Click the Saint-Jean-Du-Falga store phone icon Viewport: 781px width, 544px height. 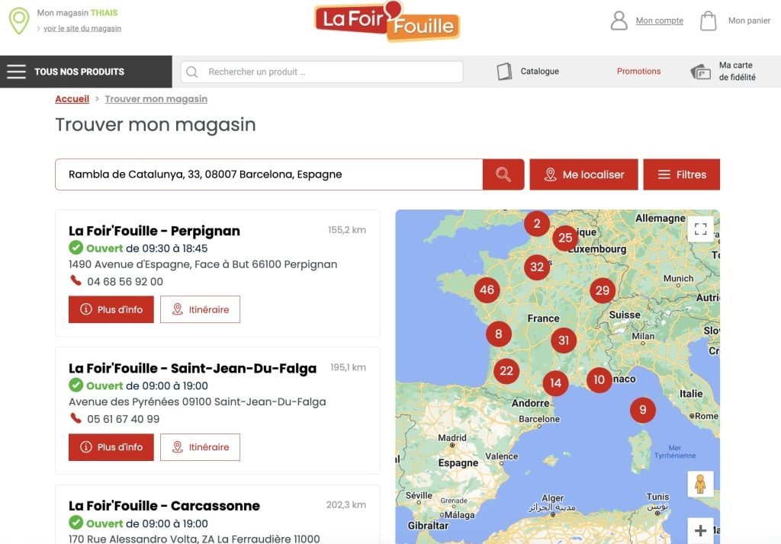pos(76,418)
